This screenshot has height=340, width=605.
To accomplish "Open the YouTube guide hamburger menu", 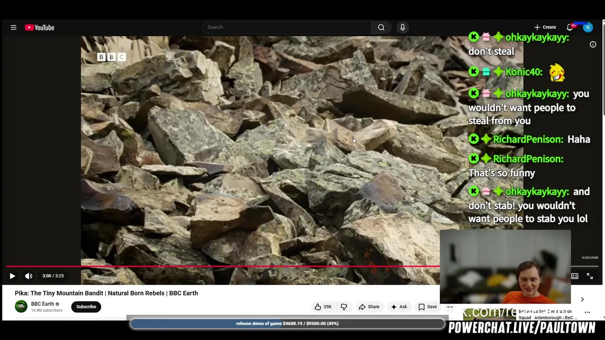I will [x=14, y=27].
